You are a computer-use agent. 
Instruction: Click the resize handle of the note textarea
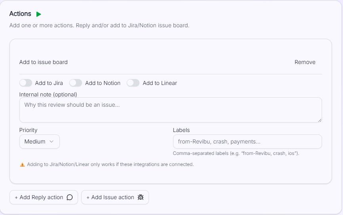coord(319,120)
